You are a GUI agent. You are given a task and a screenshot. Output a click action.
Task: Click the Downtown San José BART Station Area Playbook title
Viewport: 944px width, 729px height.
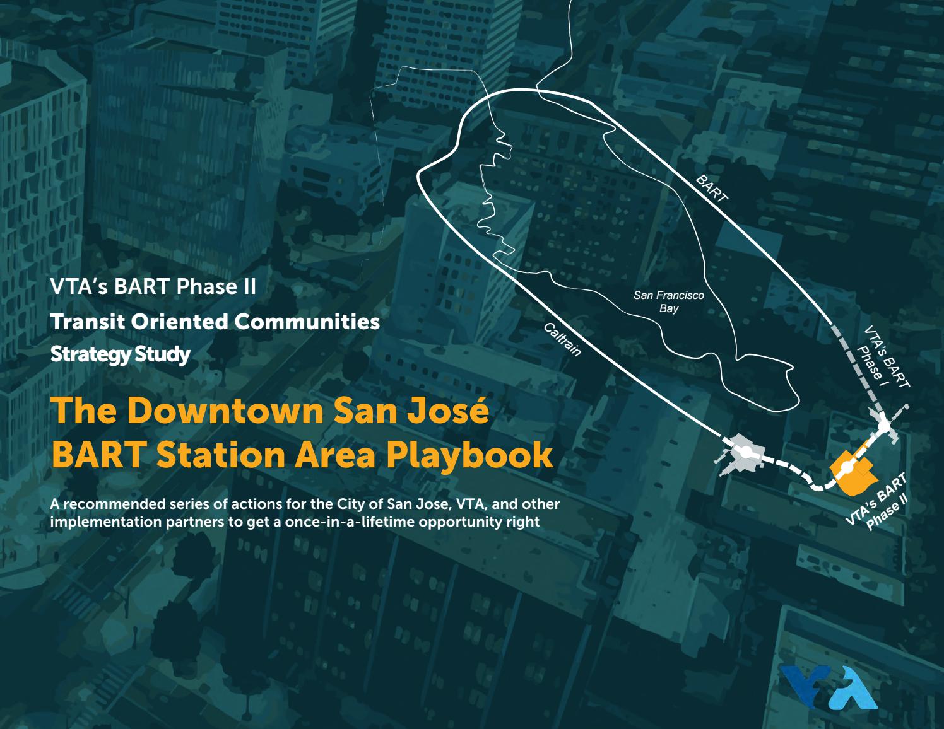302,432
